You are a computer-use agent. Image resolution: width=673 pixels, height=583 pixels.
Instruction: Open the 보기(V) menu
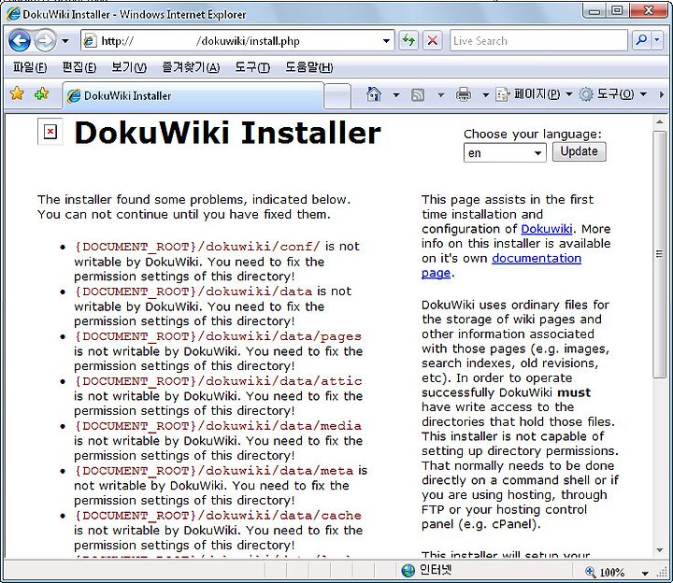(129, 67)
